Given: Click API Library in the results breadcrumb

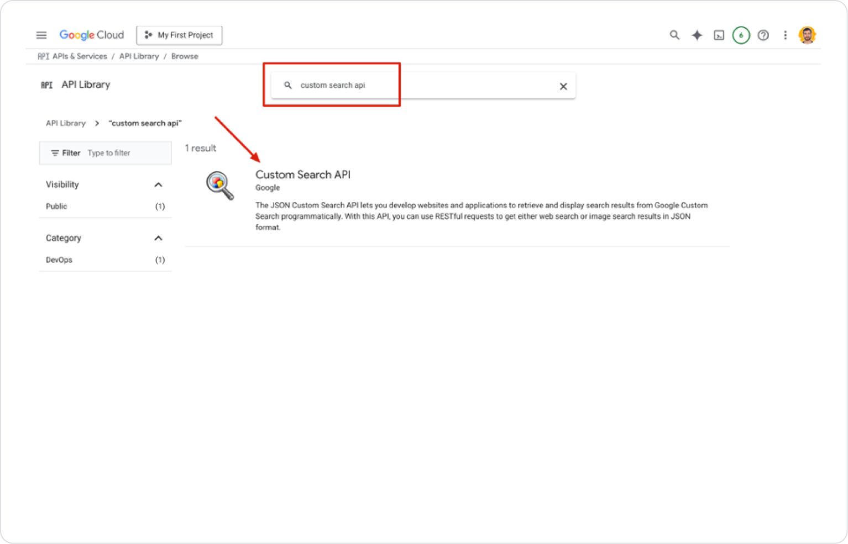Looking at the screenshot, I should [66, 123].
